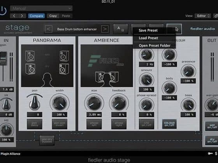The width and height of the screenshot is (218, 163).
Task: Click the fiedler audio logo
Action: click(x=202, y=29)
